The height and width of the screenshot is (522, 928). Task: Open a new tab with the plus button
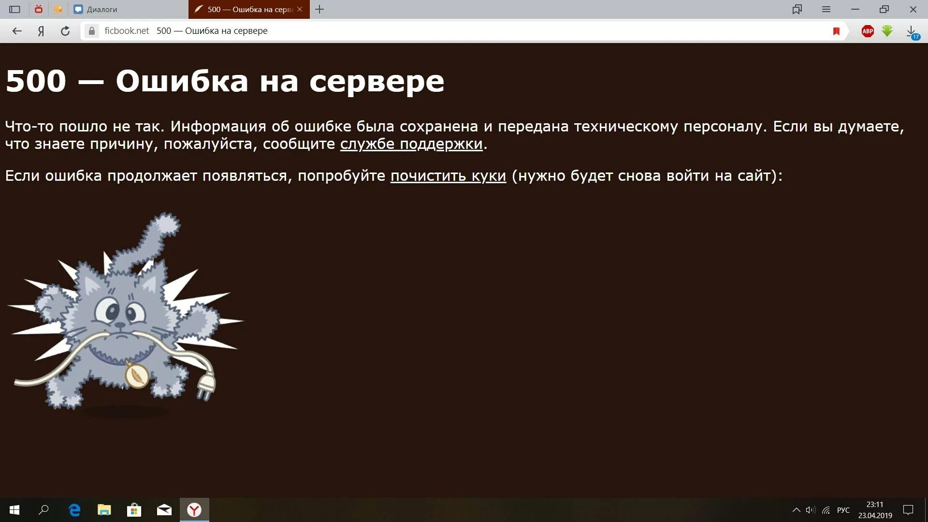319,9
